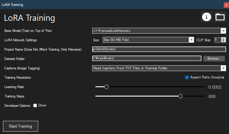229x134 pixels.
Task: Decrease the CLIP Skip value
Action: 223,41
